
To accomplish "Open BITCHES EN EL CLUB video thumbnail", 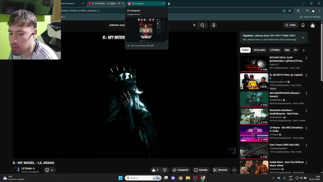I will 254,64.
